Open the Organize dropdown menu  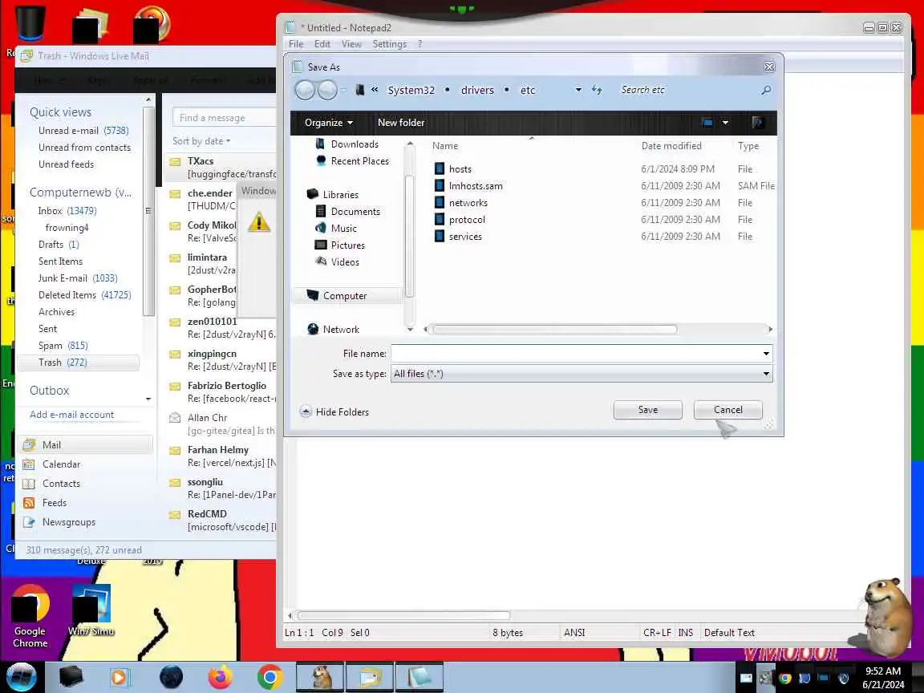328,123
